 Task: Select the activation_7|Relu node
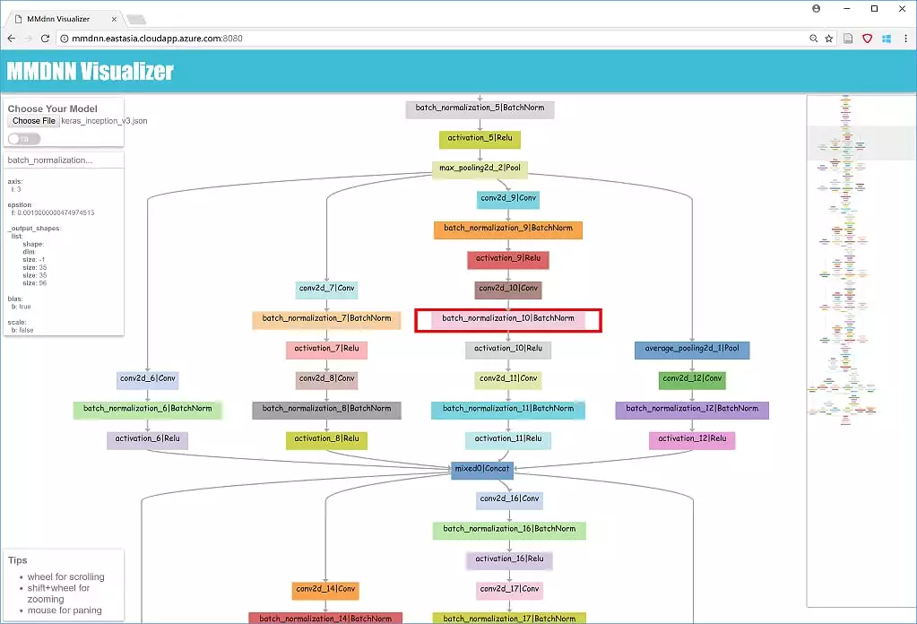[x=327, y=350]
